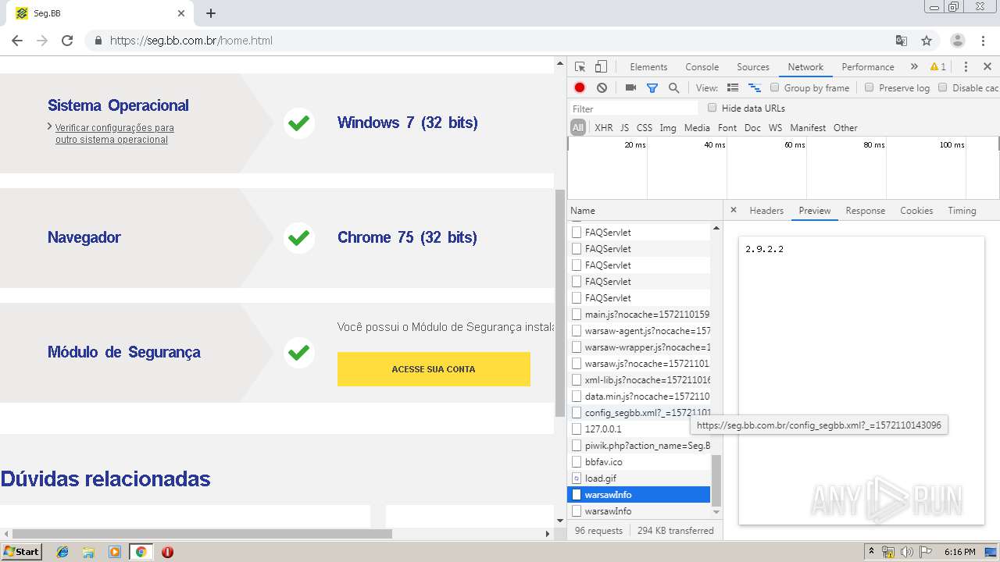The image size is (1000, 562).
Task: Launch Internet Explorer from the taskbar
Action: pos(62,552)
